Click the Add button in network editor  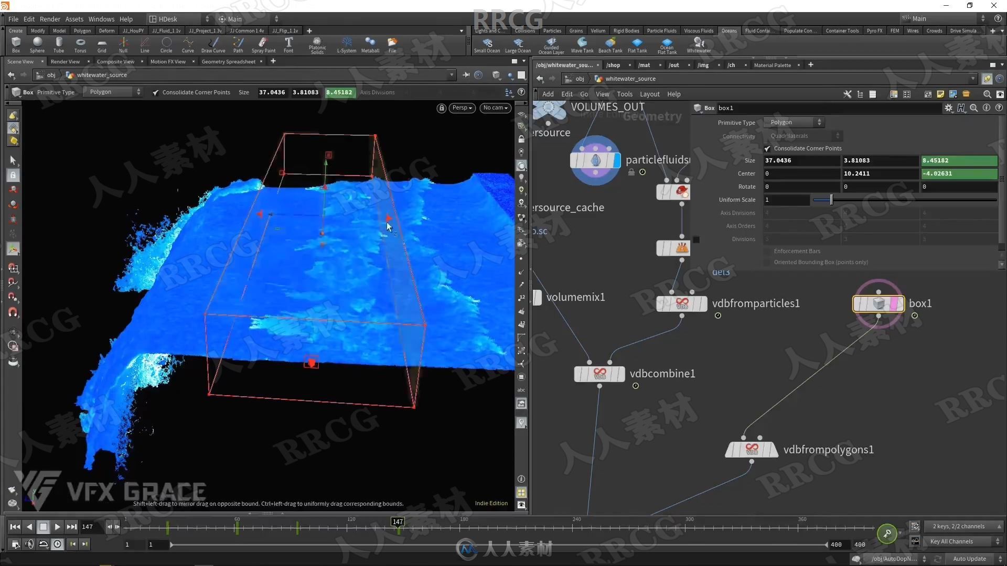(x=547, y=93)
